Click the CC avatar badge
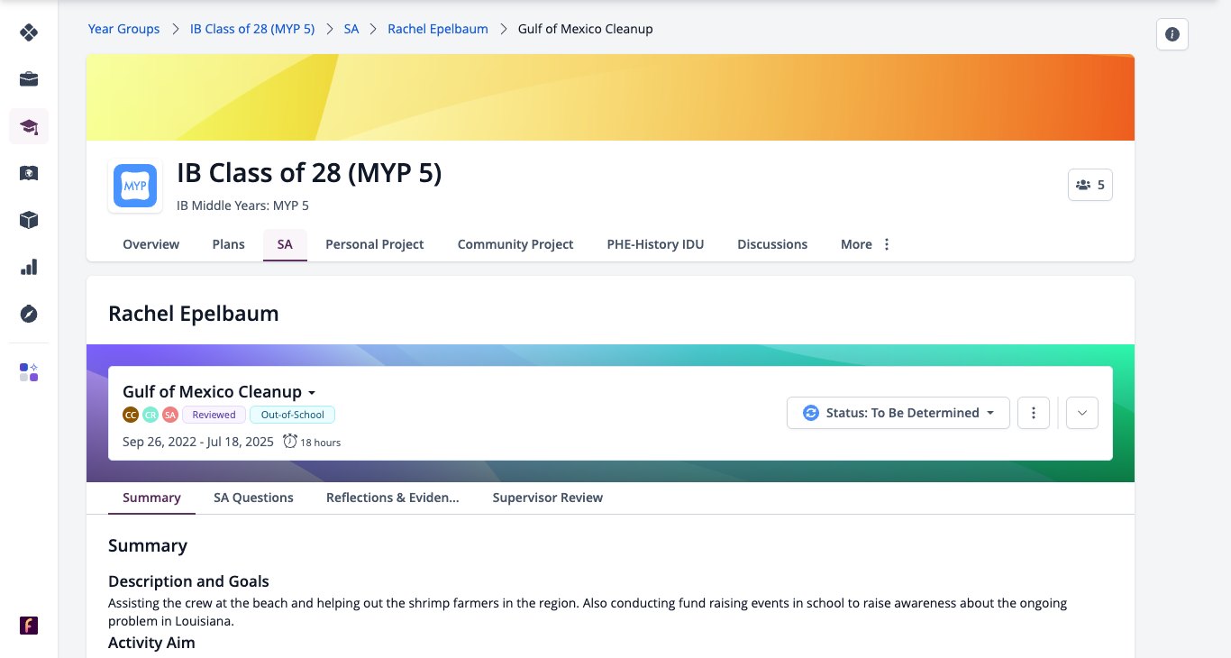 pos(131,415)
